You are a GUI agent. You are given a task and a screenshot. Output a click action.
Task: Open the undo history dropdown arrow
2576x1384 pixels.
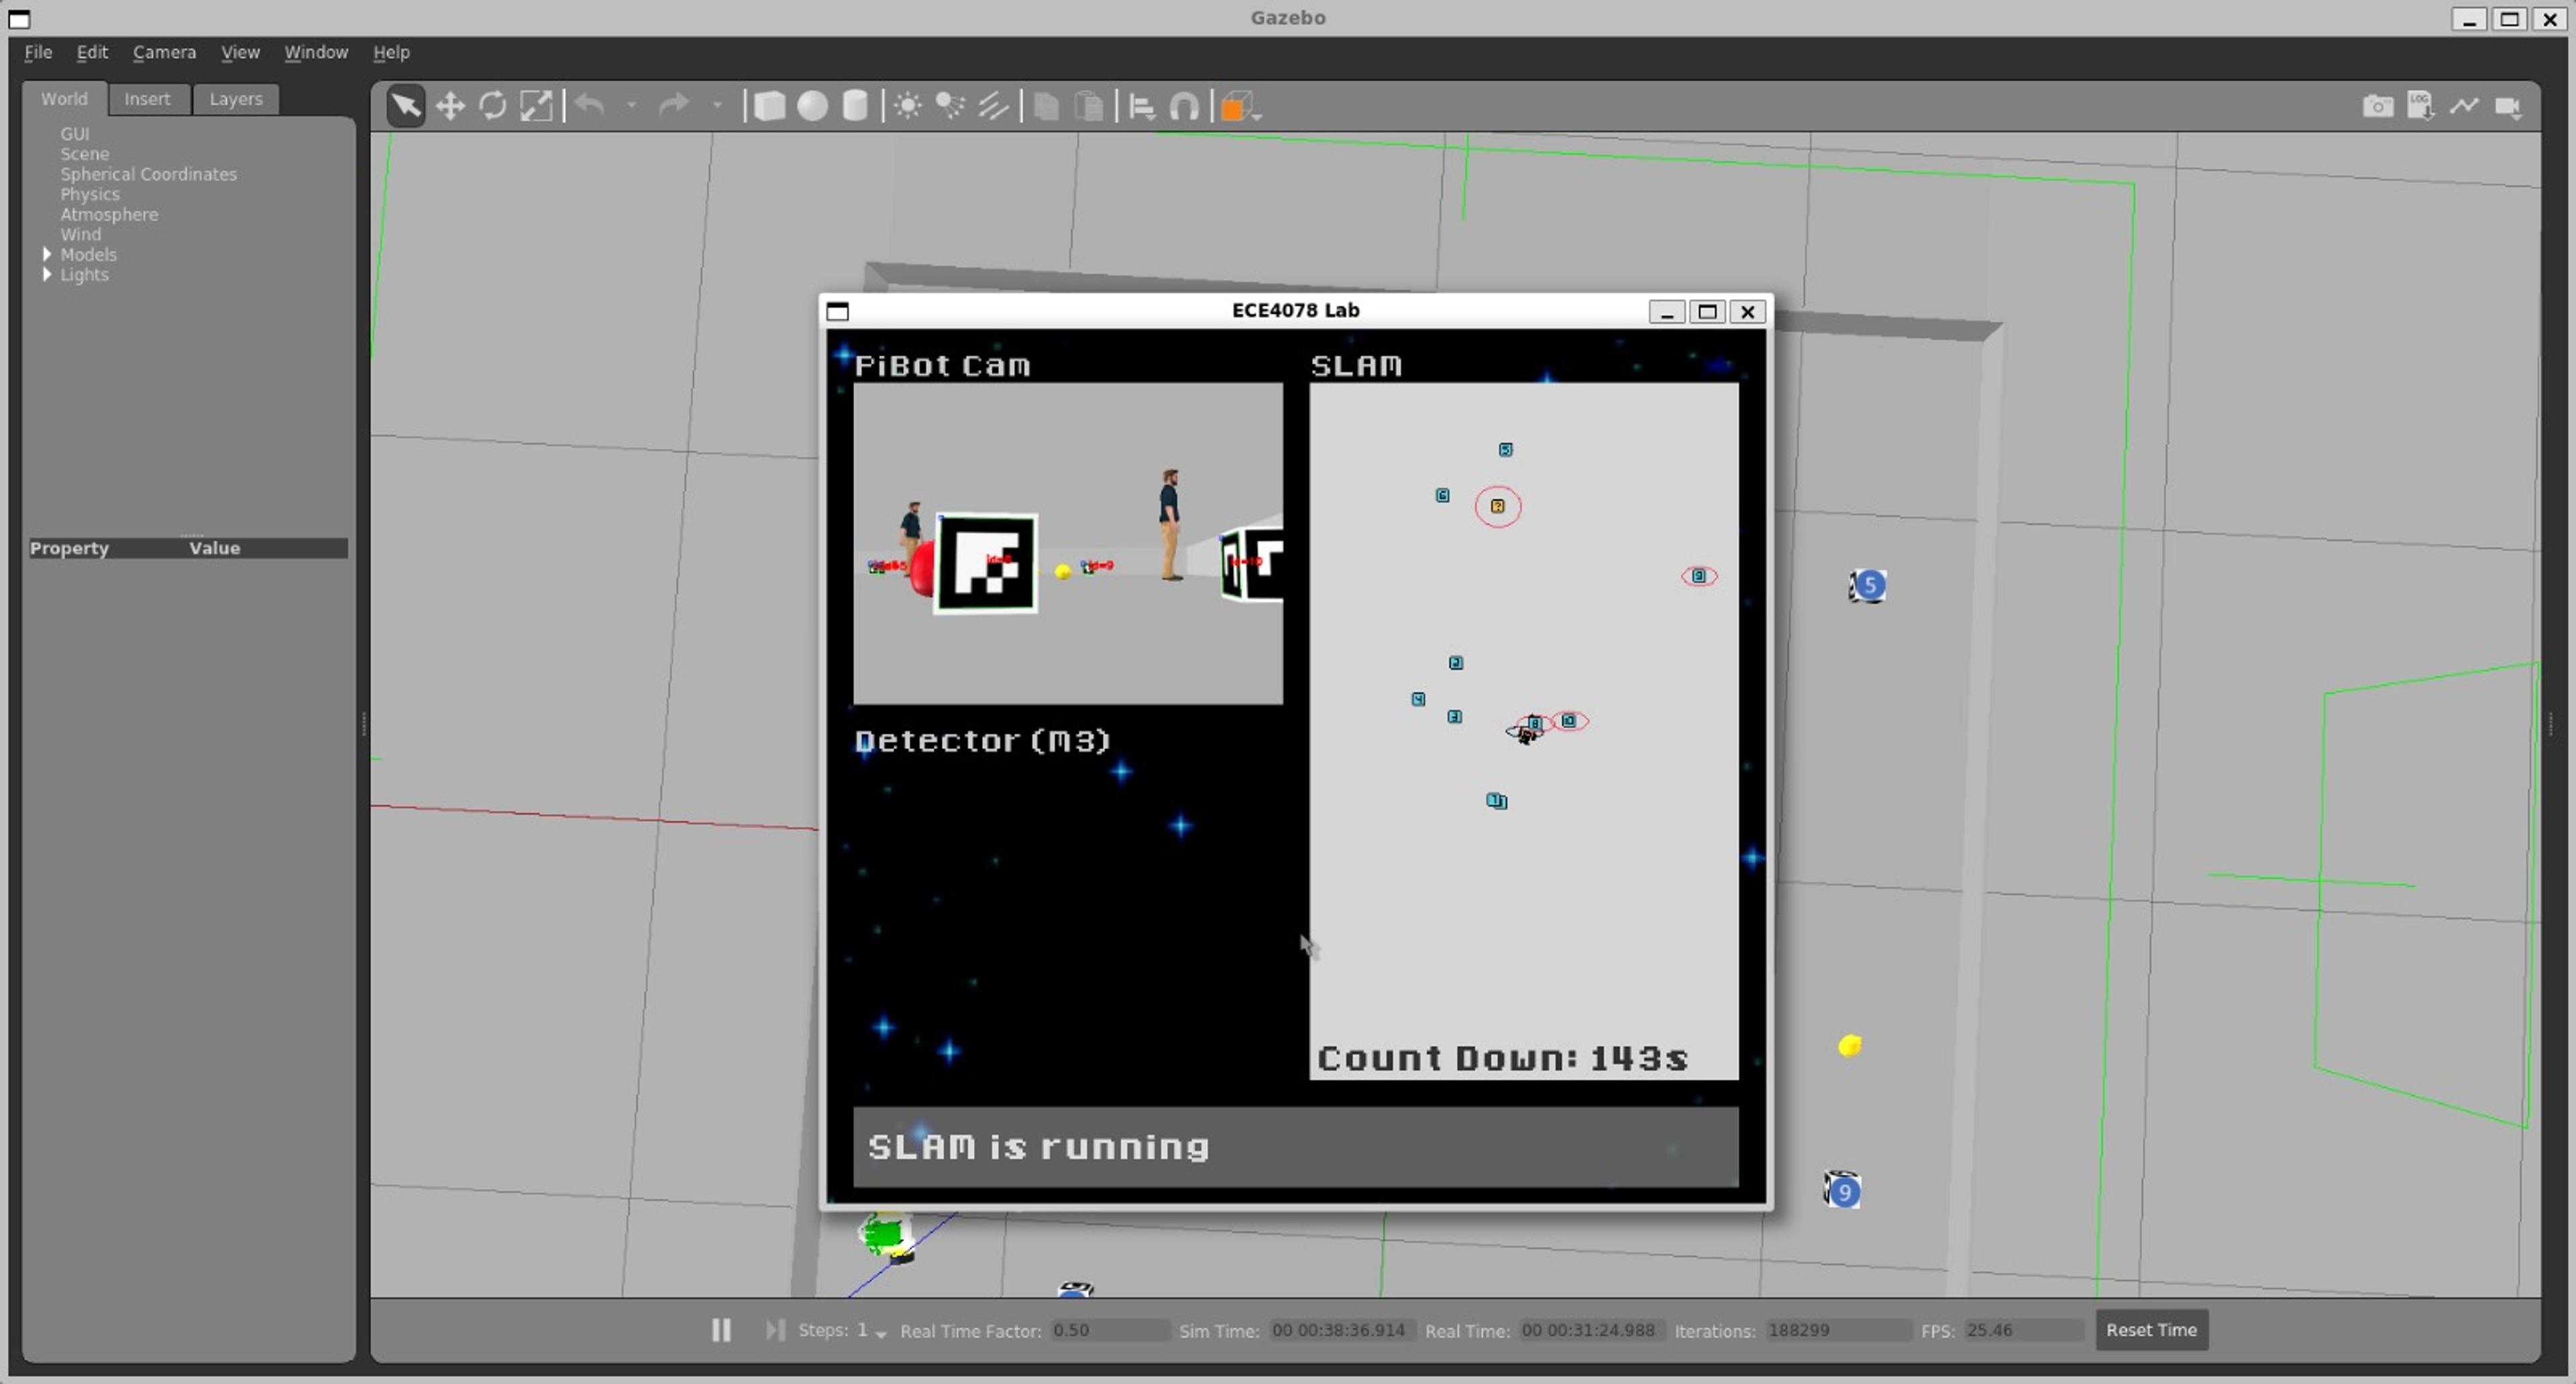point(631,105)
